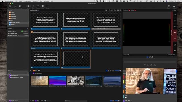Click Clear To Logo

(x=171, y=55)
